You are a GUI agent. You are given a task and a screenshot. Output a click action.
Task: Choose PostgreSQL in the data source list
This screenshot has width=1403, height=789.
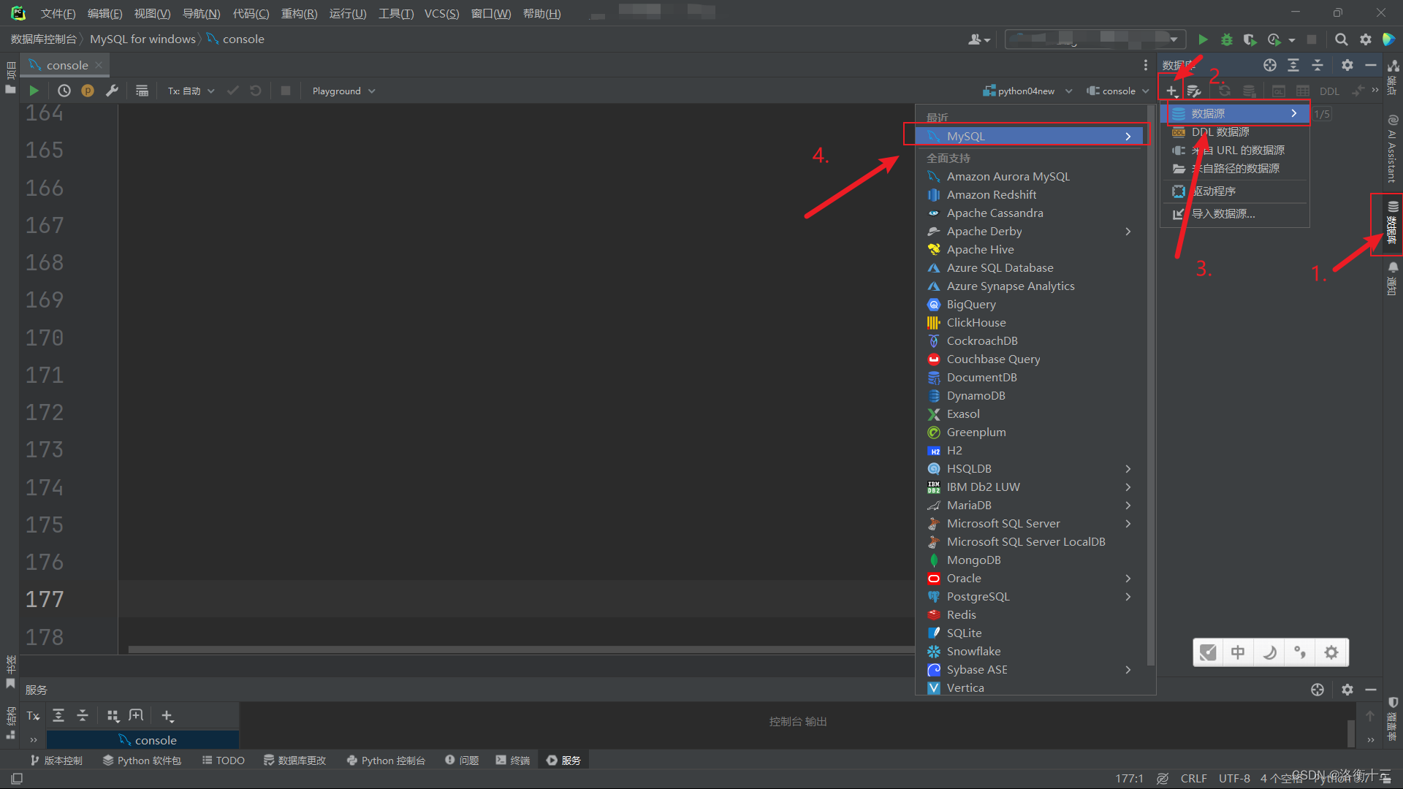[x=977, y=596]
